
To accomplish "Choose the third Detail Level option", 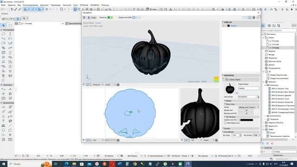I will 140,18.
